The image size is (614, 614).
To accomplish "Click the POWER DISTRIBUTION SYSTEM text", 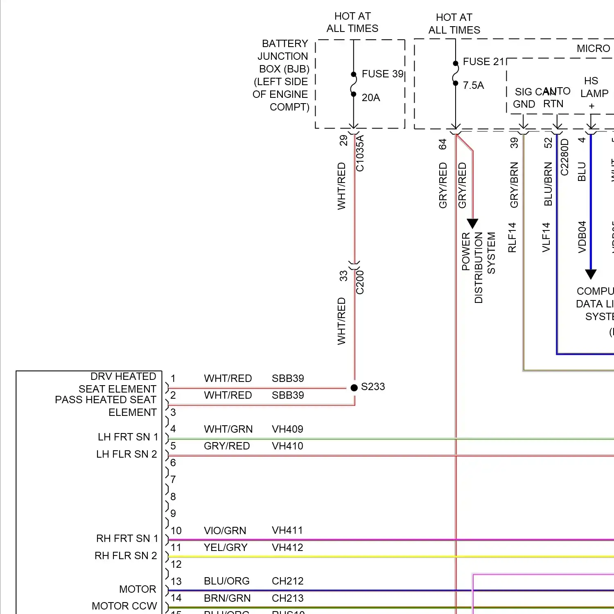I will (479, 268).
